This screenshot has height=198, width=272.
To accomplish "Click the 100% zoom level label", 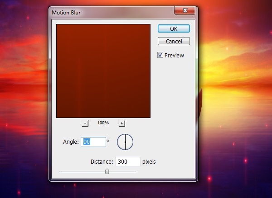I will click(x=103, y=123).
